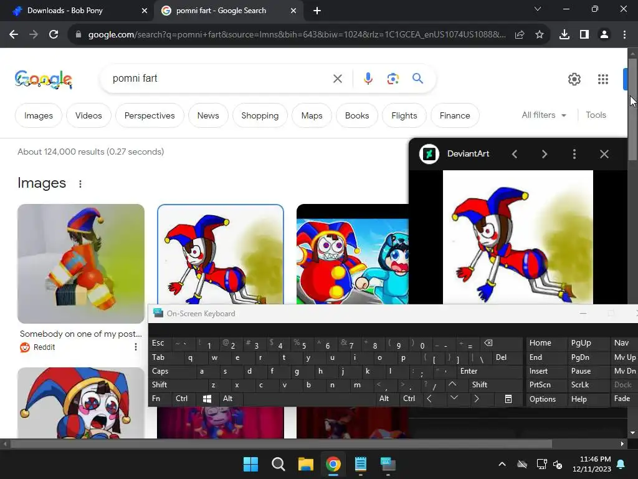
Task: Open a new Chrome tab
Action: click(x=317, y=11)
